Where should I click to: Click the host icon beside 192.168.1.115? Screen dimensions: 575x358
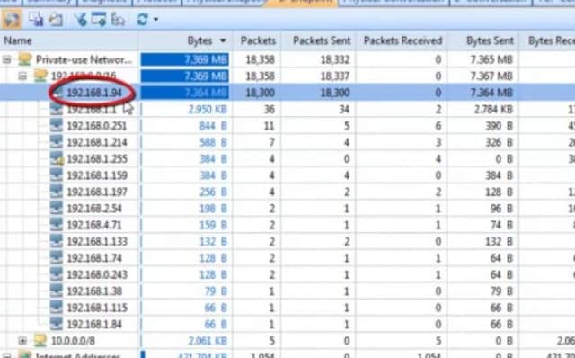(x=56, y=308)
